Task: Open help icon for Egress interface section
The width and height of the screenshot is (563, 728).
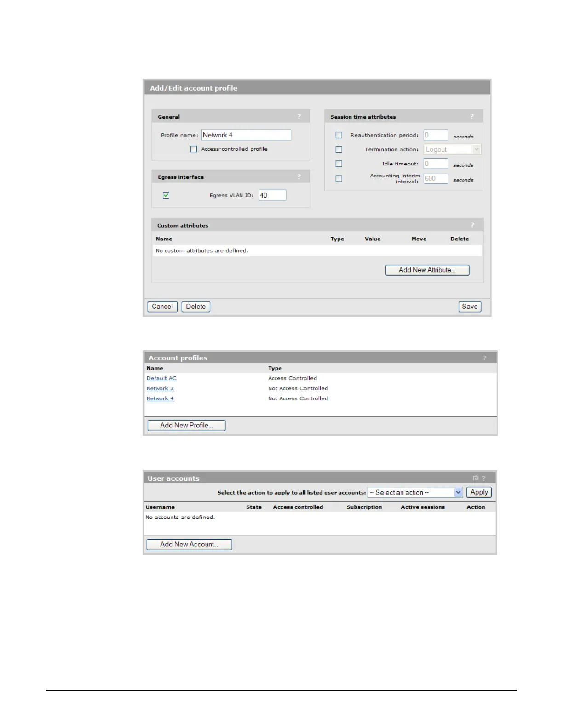Action: 299,176
